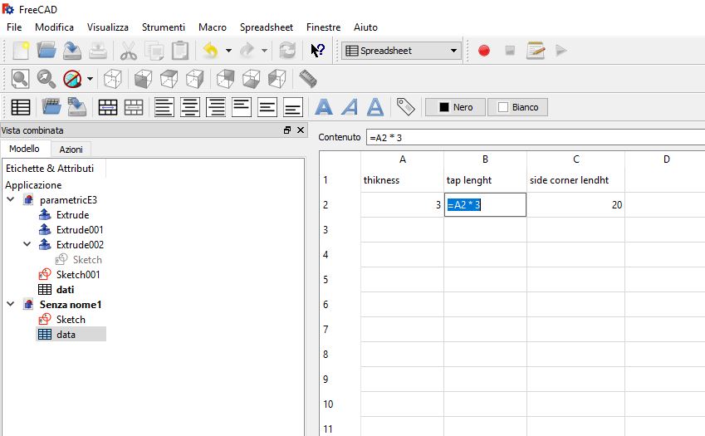Click the Import spreadsheet icon

[x=51, y=107]
